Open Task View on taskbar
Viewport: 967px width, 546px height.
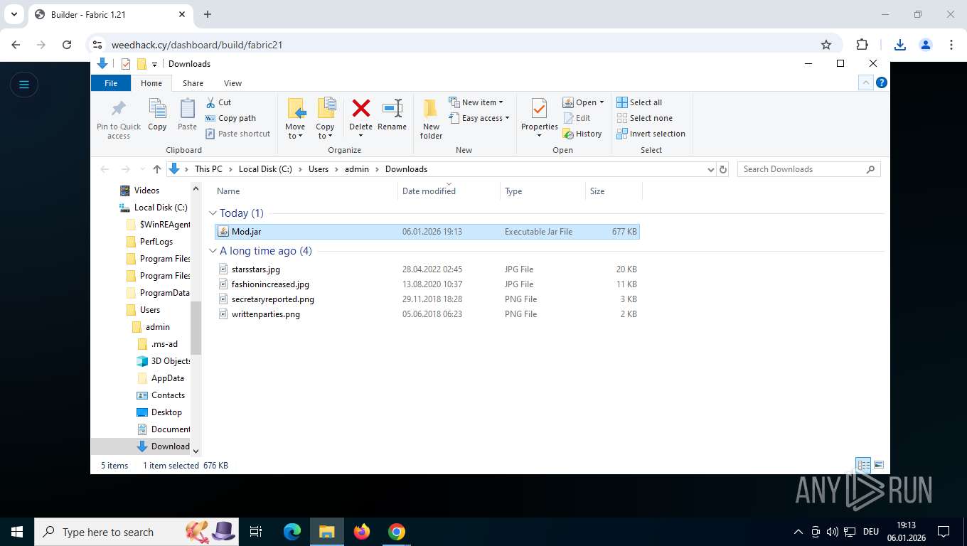point(257,532)
